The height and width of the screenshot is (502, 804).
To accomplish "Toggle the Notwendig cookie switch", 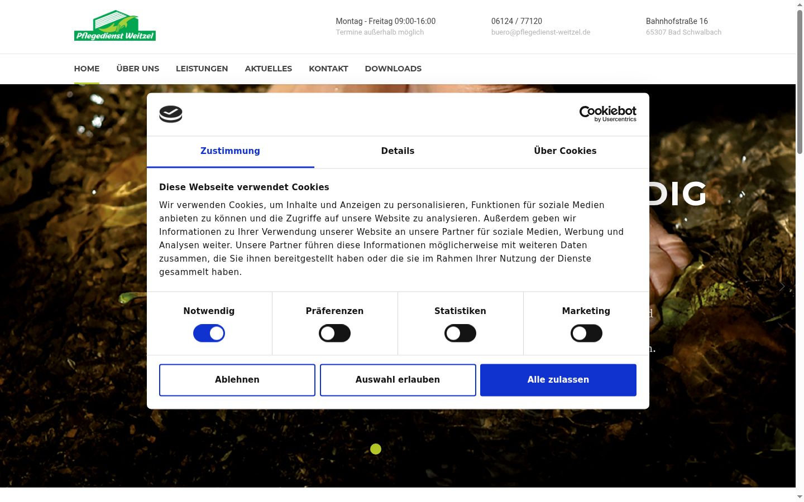I will (x=209, y=334).
